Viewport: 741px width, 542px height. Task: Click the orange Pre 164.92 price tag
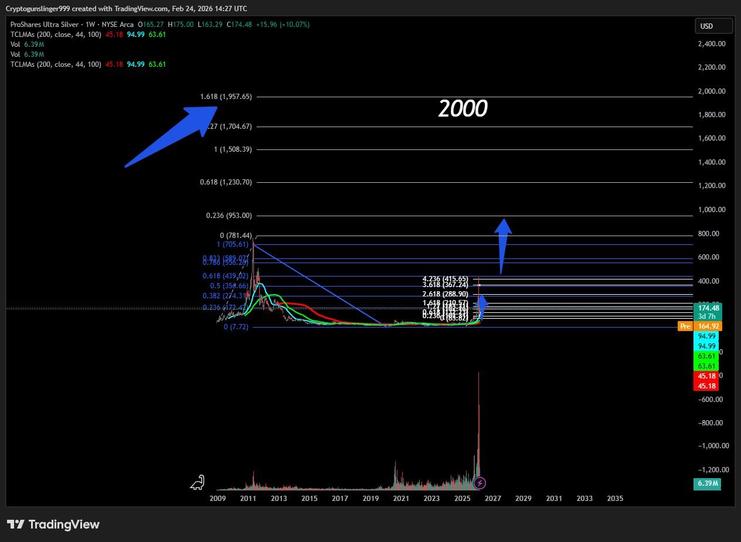[700, 326]
